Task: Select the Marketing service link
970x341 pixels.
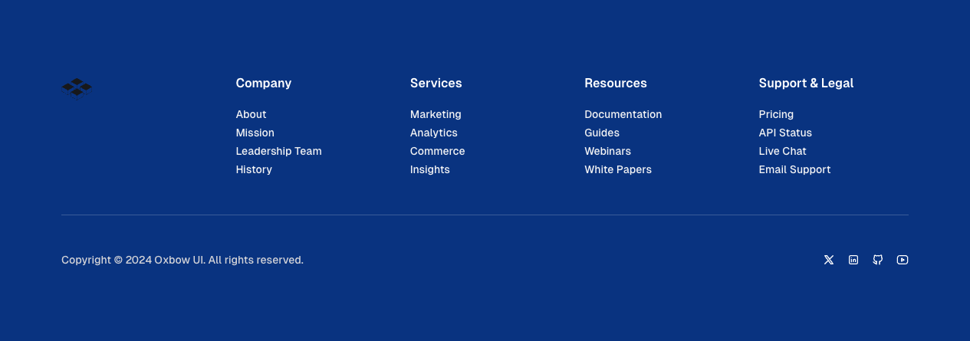Action: pyautogui.click(x=436, y=114)
